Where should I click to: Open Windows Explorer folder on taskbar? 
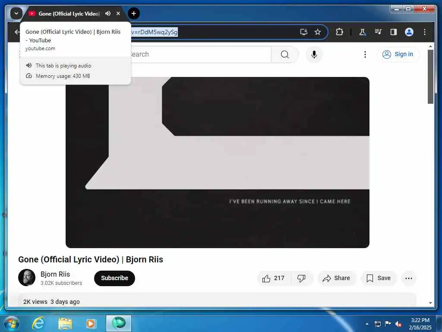pyautogui.click(x=65, y=323)
